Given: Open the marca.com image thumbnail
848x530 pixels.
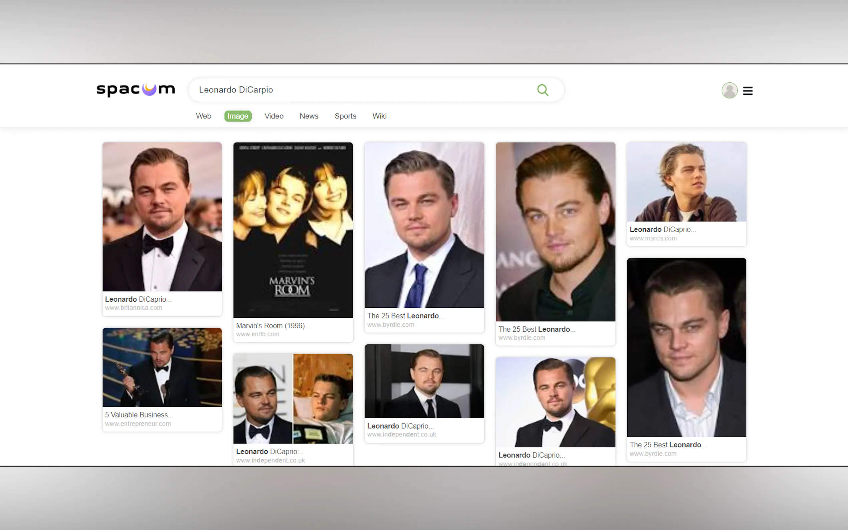Looking at the screenshot, I should 686,182.
